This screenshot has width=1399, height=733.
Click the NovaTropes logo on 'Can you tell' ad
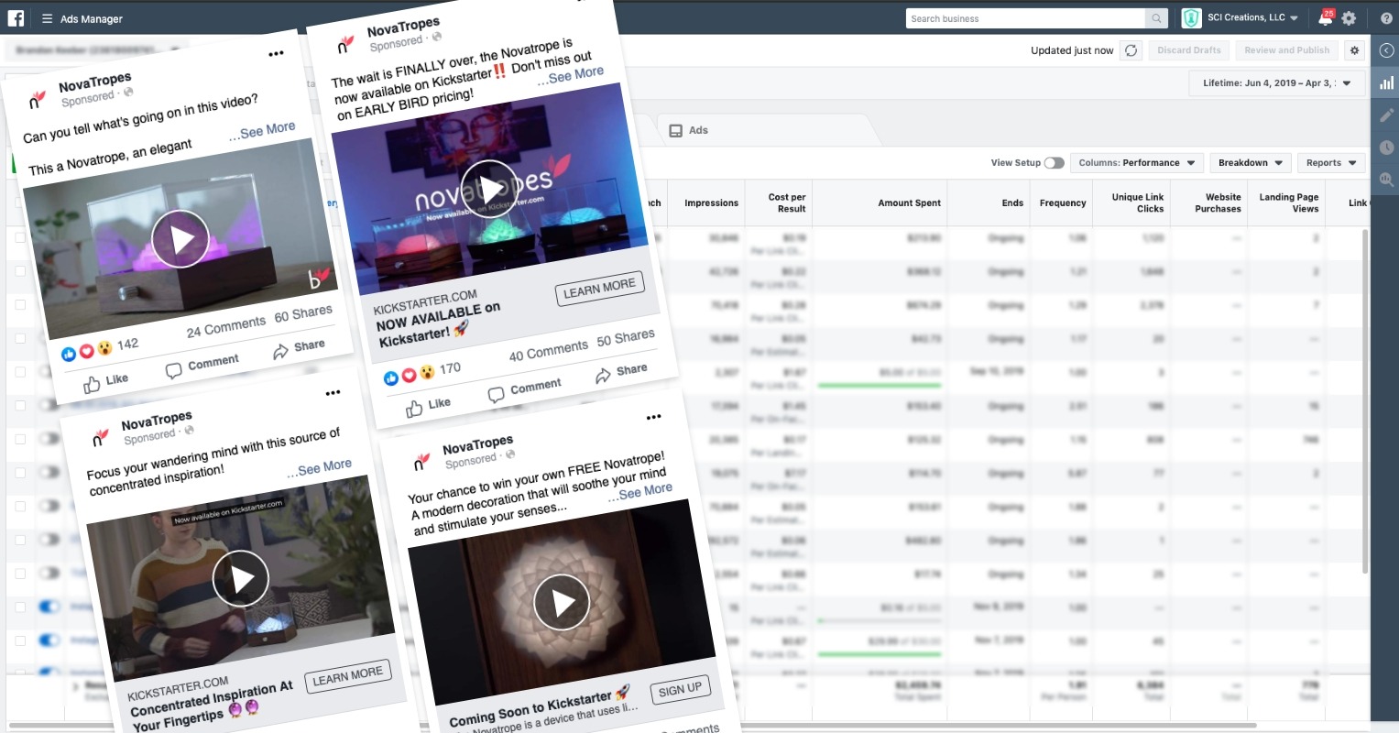tap(38, 99)
